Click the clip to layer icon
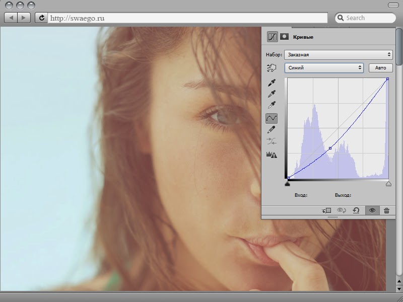 pos(326,210)
